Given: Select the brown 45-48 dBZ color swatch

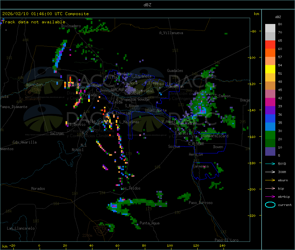Looking at the screenshot, I should point(270,86).
